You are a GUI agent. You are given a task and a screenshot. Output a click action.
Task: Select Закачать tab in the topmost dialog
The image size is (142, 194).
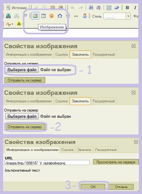[x=80, y=54]
